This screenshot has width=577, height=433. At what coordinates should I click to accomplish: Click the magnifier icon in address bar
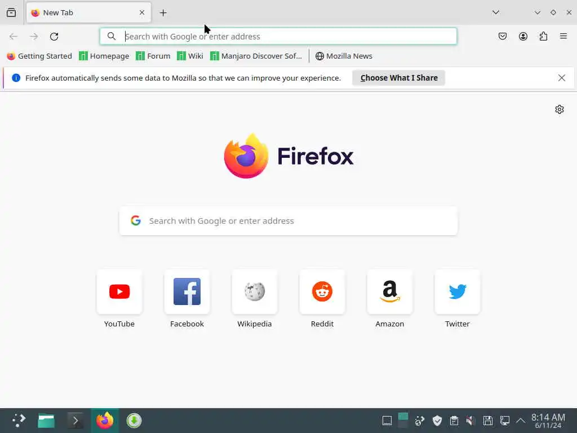pyautogui.click(x=112, y=36)
